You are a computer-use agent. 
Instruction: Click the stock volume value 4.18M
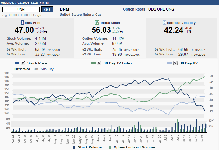point(41,38)
